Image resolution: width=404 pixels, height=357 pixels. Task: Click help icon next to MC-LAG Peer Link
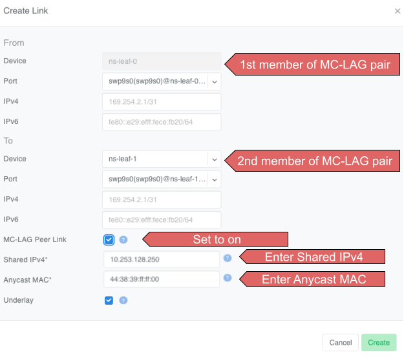pyautogui.click(x=123, y=240)
